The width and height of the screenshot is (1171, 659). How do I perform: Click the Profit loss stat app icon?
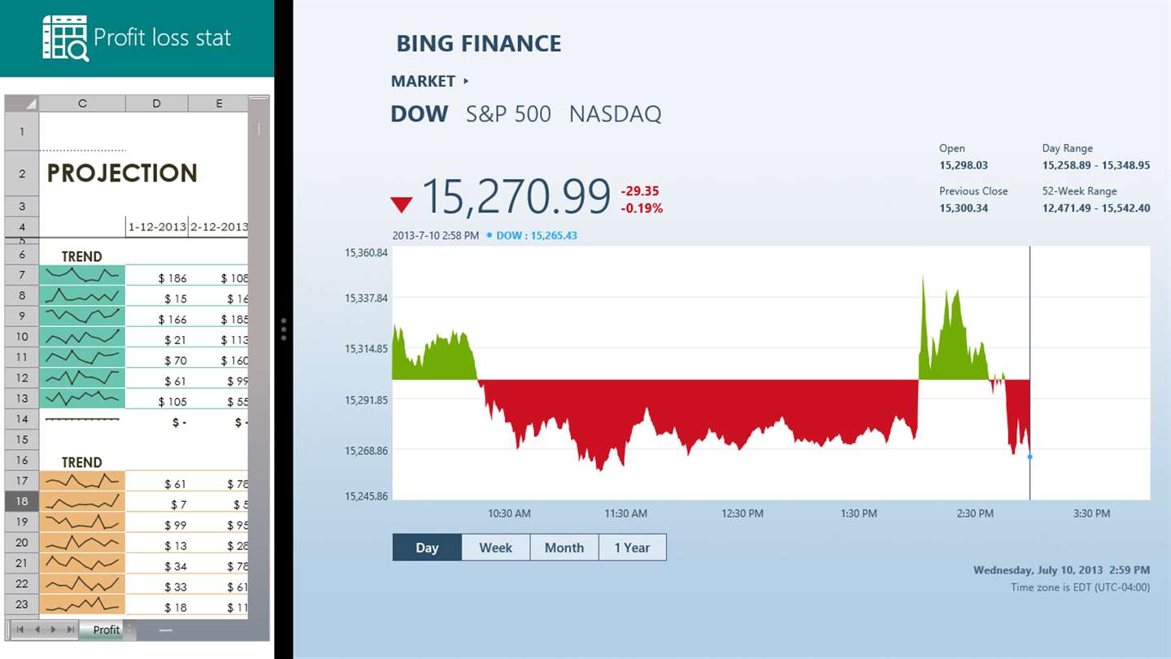[x=65, y=37]
